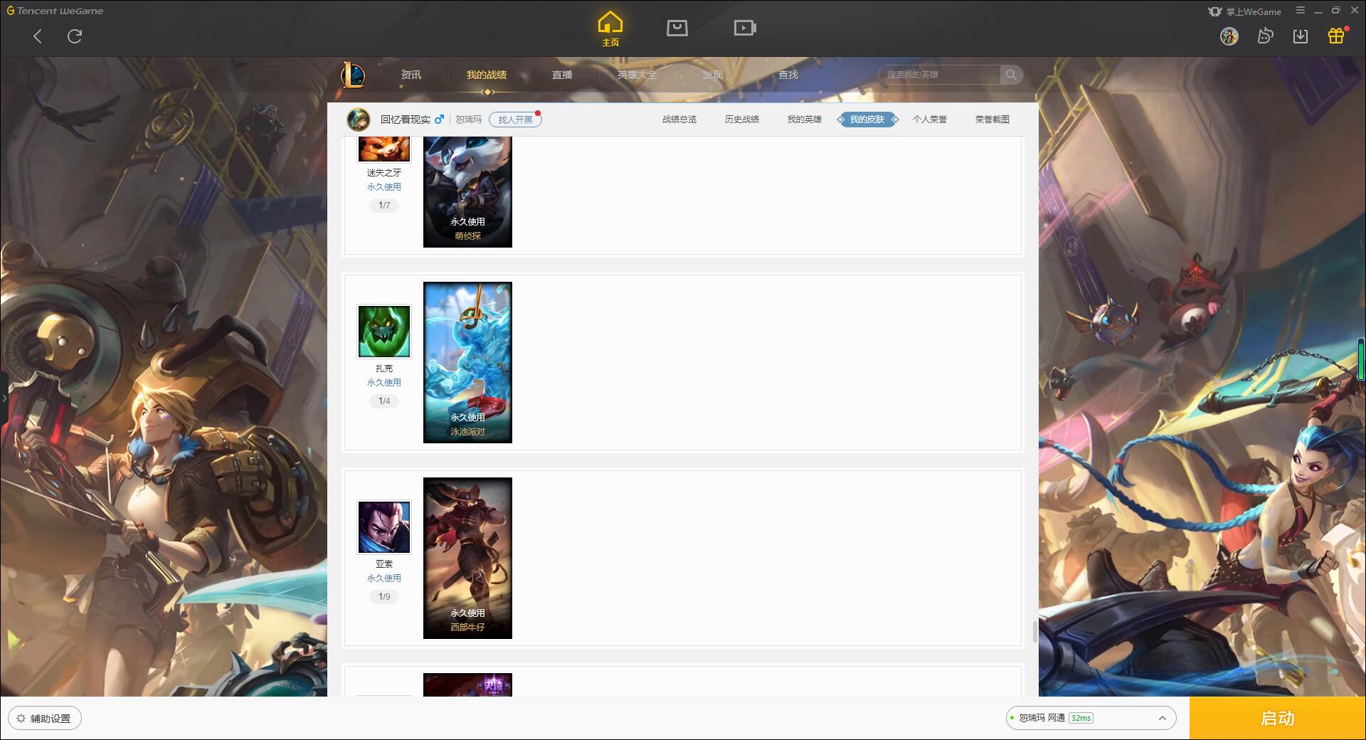Open the store bag icon in top bar
The height and width of the screenshot is (740, 1366).
677,28
